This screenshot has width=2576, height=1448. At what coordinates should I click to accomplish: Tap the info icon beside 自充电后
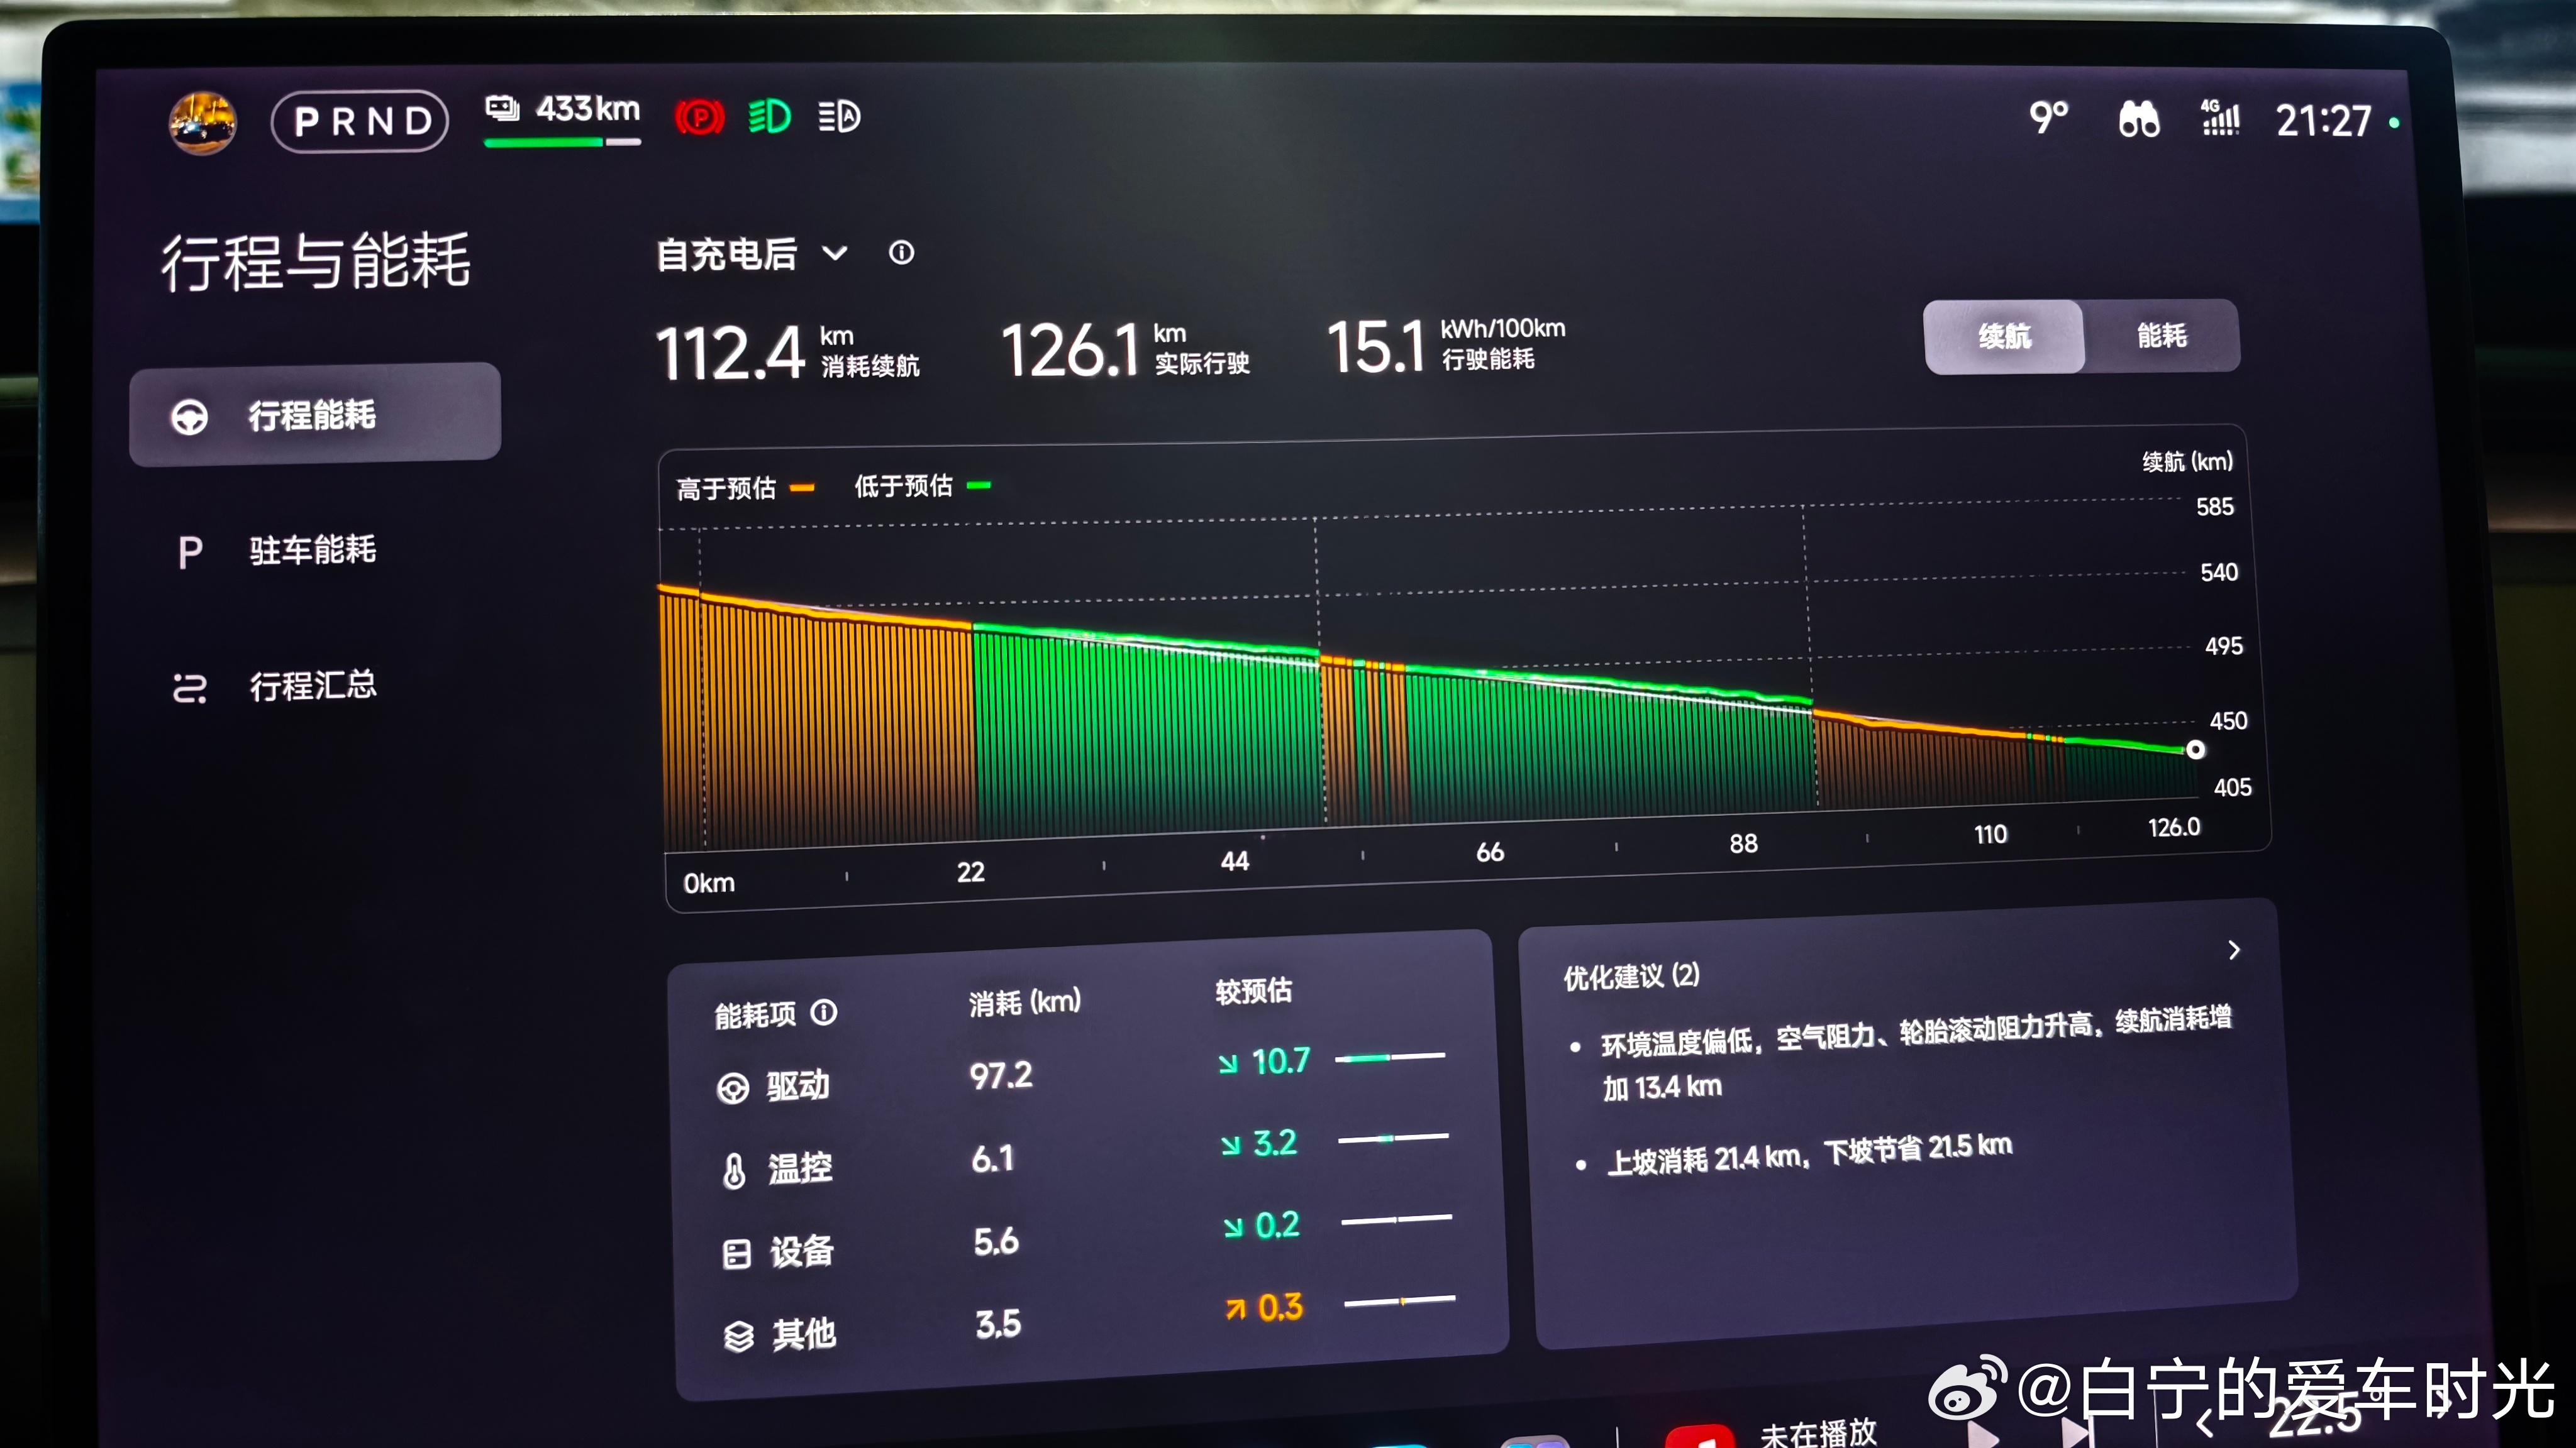[901, 253]
